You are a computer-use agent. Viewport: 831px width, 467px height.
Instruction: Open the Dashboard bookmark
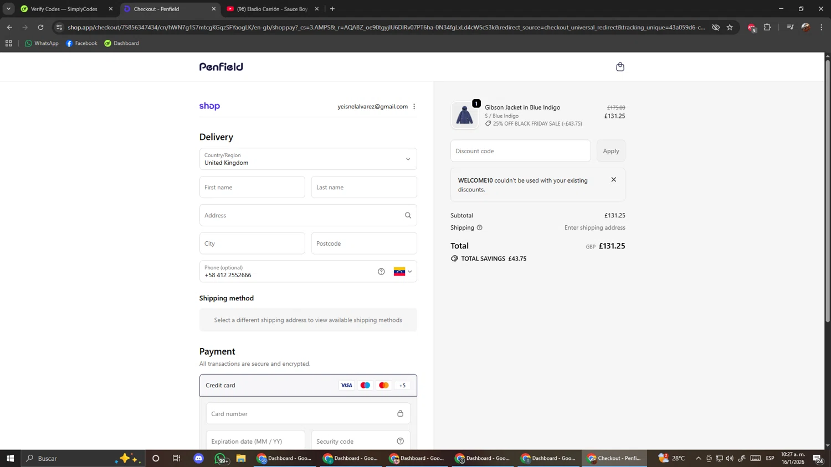(121, 43)
